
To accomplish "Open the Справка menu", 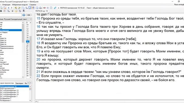I will click(x=32, y=5).
